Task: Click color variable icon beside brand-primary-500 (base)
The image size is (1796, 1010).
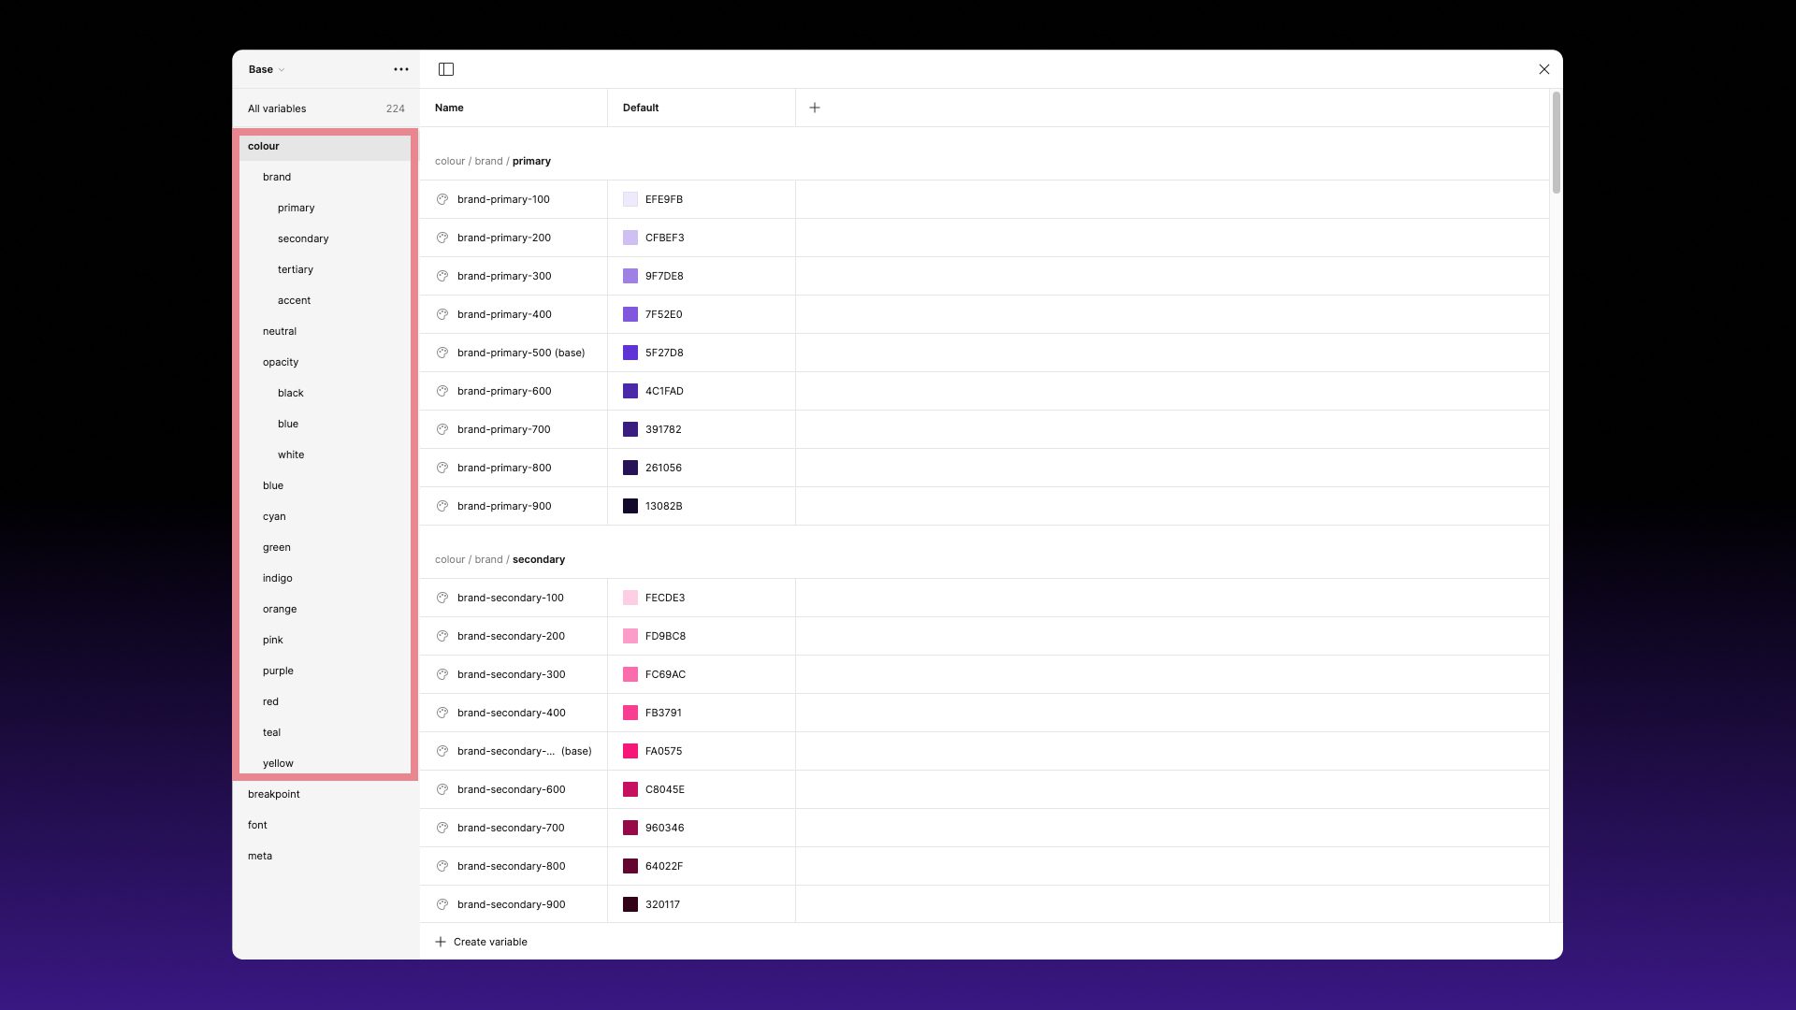Action: 442,353
